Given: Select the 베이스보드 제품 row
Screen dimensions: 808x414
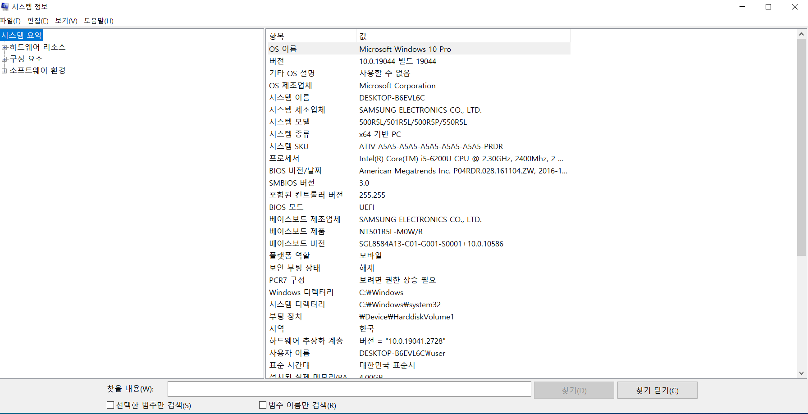Looking at the screenshot, I should coord(418,231).
